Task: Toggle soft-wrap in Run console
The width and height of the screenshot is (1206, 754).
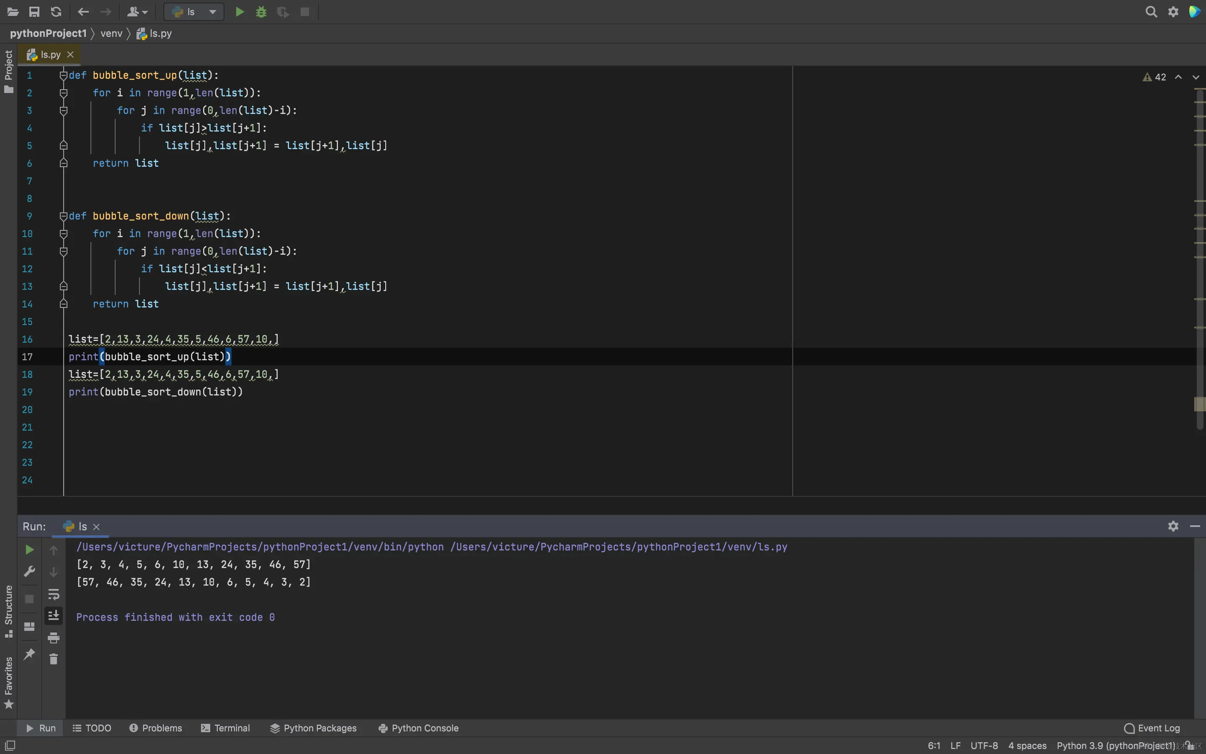Action: 53,594
